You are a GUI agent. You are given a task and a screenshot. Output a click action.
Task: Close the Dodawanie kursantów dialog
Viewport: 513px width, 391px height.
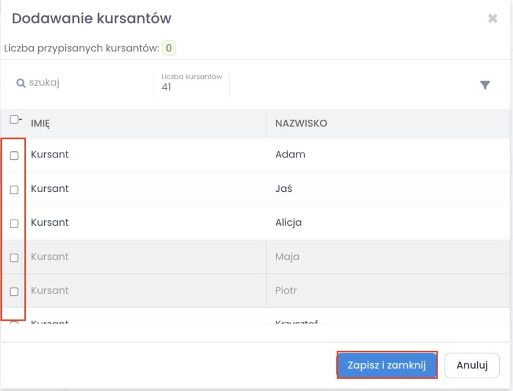point(492,19)
